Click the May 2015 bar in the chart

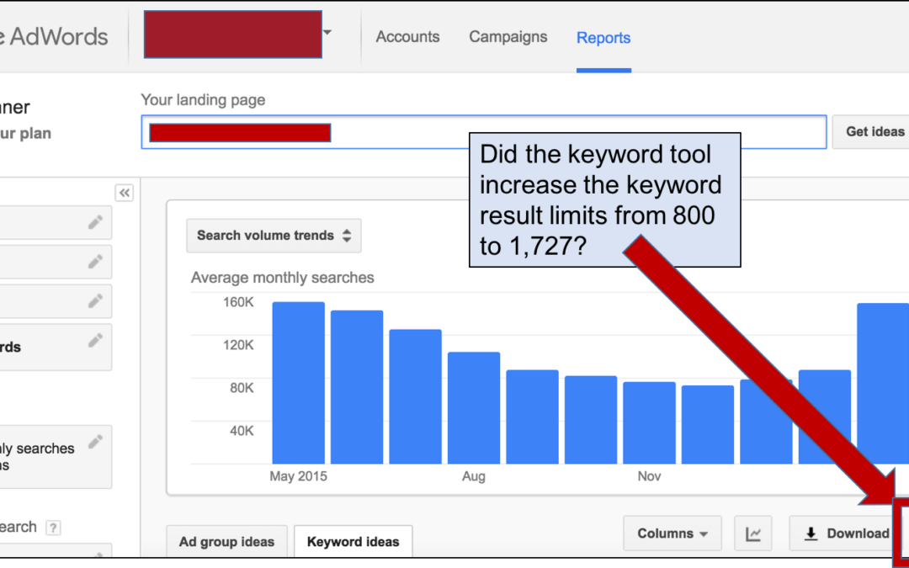point(298,383)
